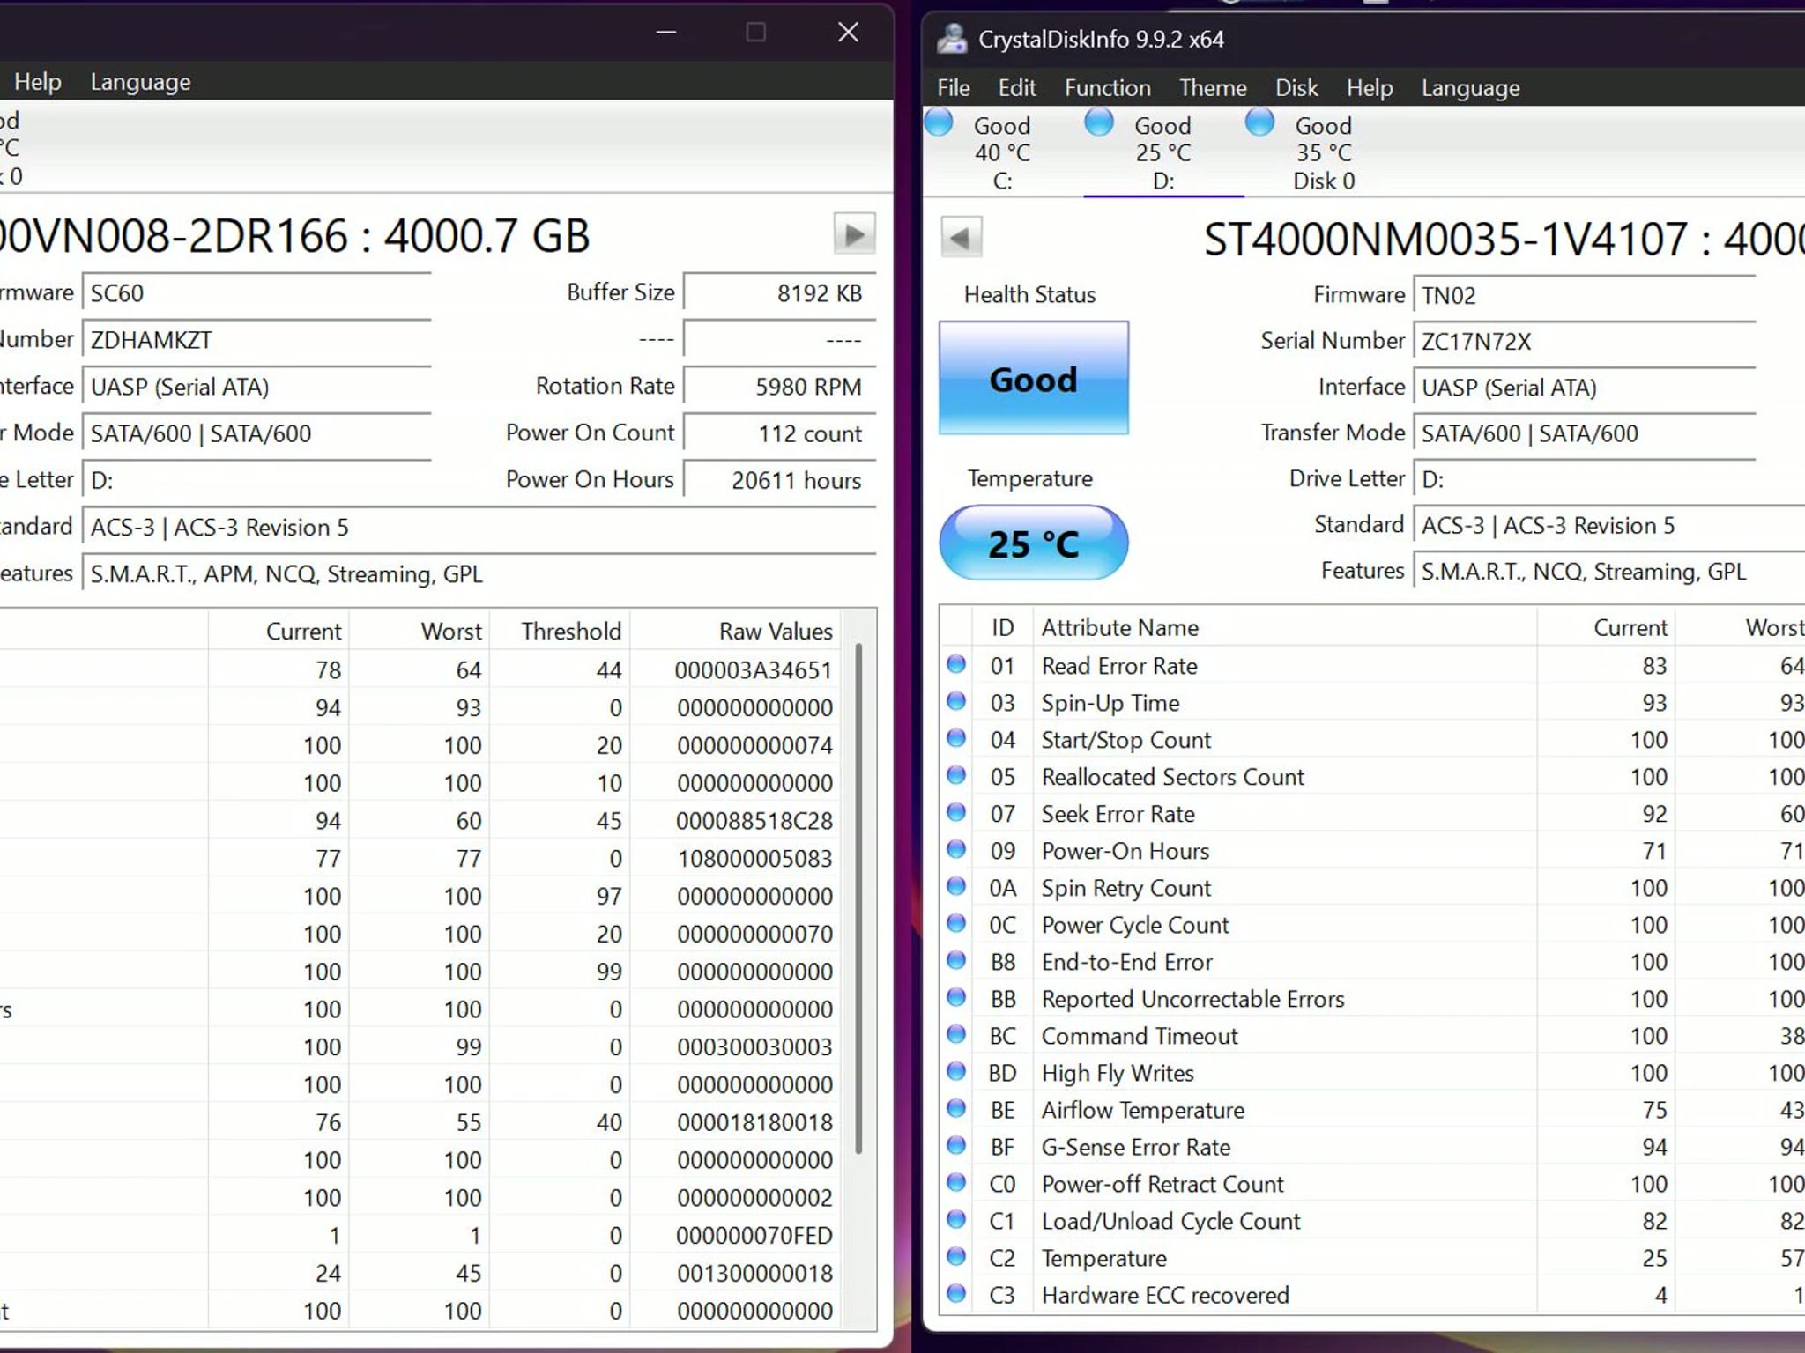Select the C: disk tab with 40 °C
This screenshot has height=1353, width=1805.
click(1002, 152)
